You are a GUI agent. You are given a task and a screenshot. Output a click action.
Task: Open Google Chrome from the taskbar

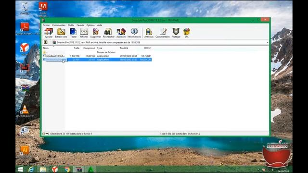pyautogui.click(x=67, y=169)
